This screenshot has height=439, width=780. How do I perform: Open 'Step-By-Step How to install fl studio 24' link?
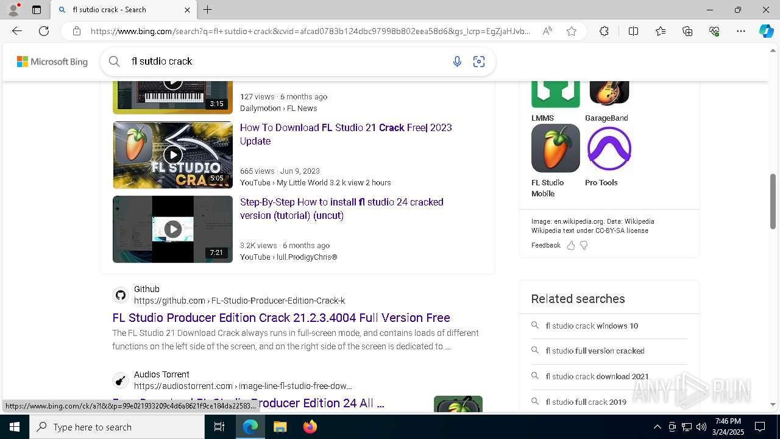pos(342,209)
